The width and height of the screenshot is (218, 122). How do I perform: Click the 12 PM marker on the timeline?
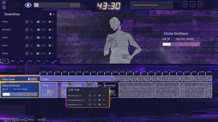click(x=130, y=72)
